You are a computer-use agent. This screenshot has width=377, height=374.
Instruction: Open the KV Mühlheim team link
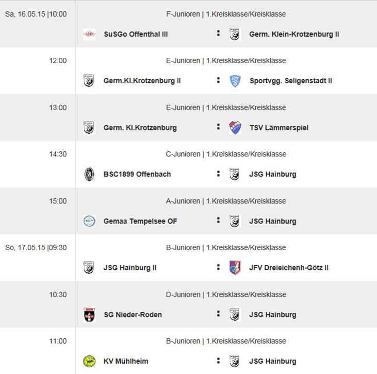(126, 361)
